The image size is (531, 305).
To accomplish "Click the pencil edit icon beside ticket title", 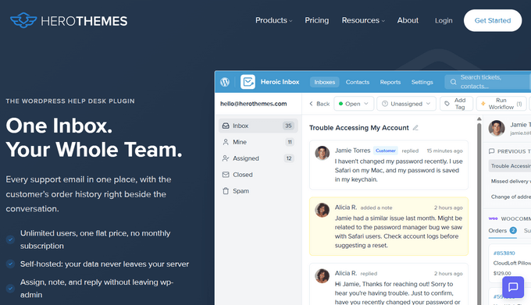I will [x=415, y=127].
